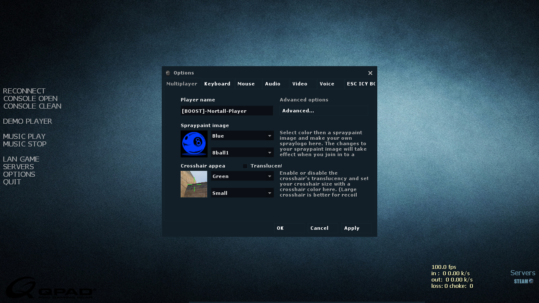
Task: Click the Player name input field
Action: coord(227,111)
